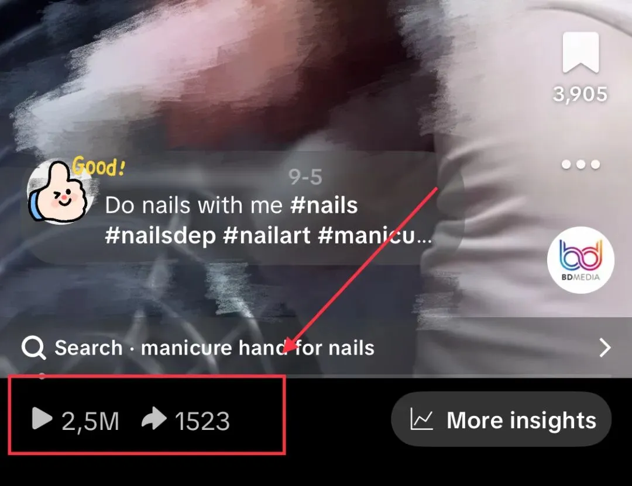Tap the chart icon in More insights
This screenshot has height=486, width=632.
pos(421,419)
